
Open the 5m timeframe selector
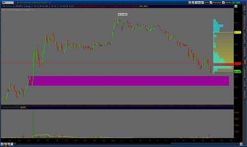[198, 2]
